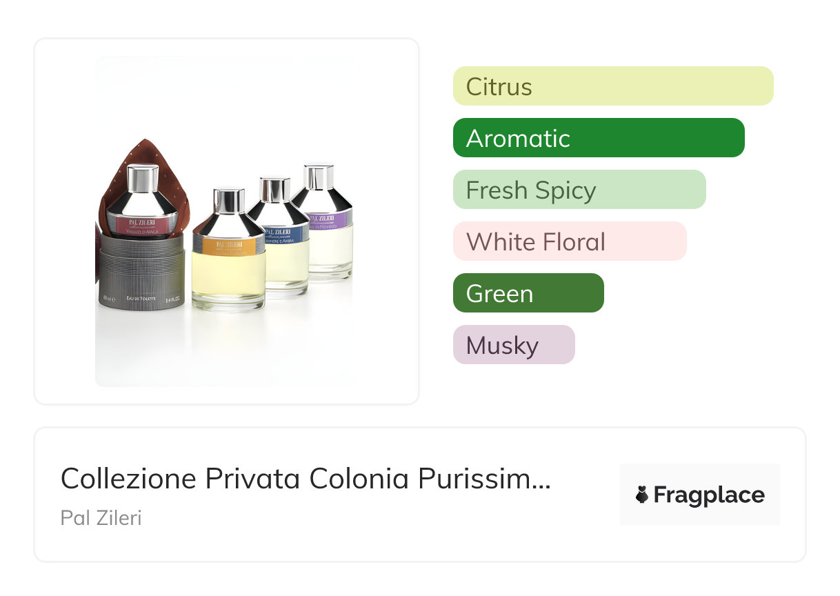Click the Fresh Spicy accord bar

click(579, 190)
